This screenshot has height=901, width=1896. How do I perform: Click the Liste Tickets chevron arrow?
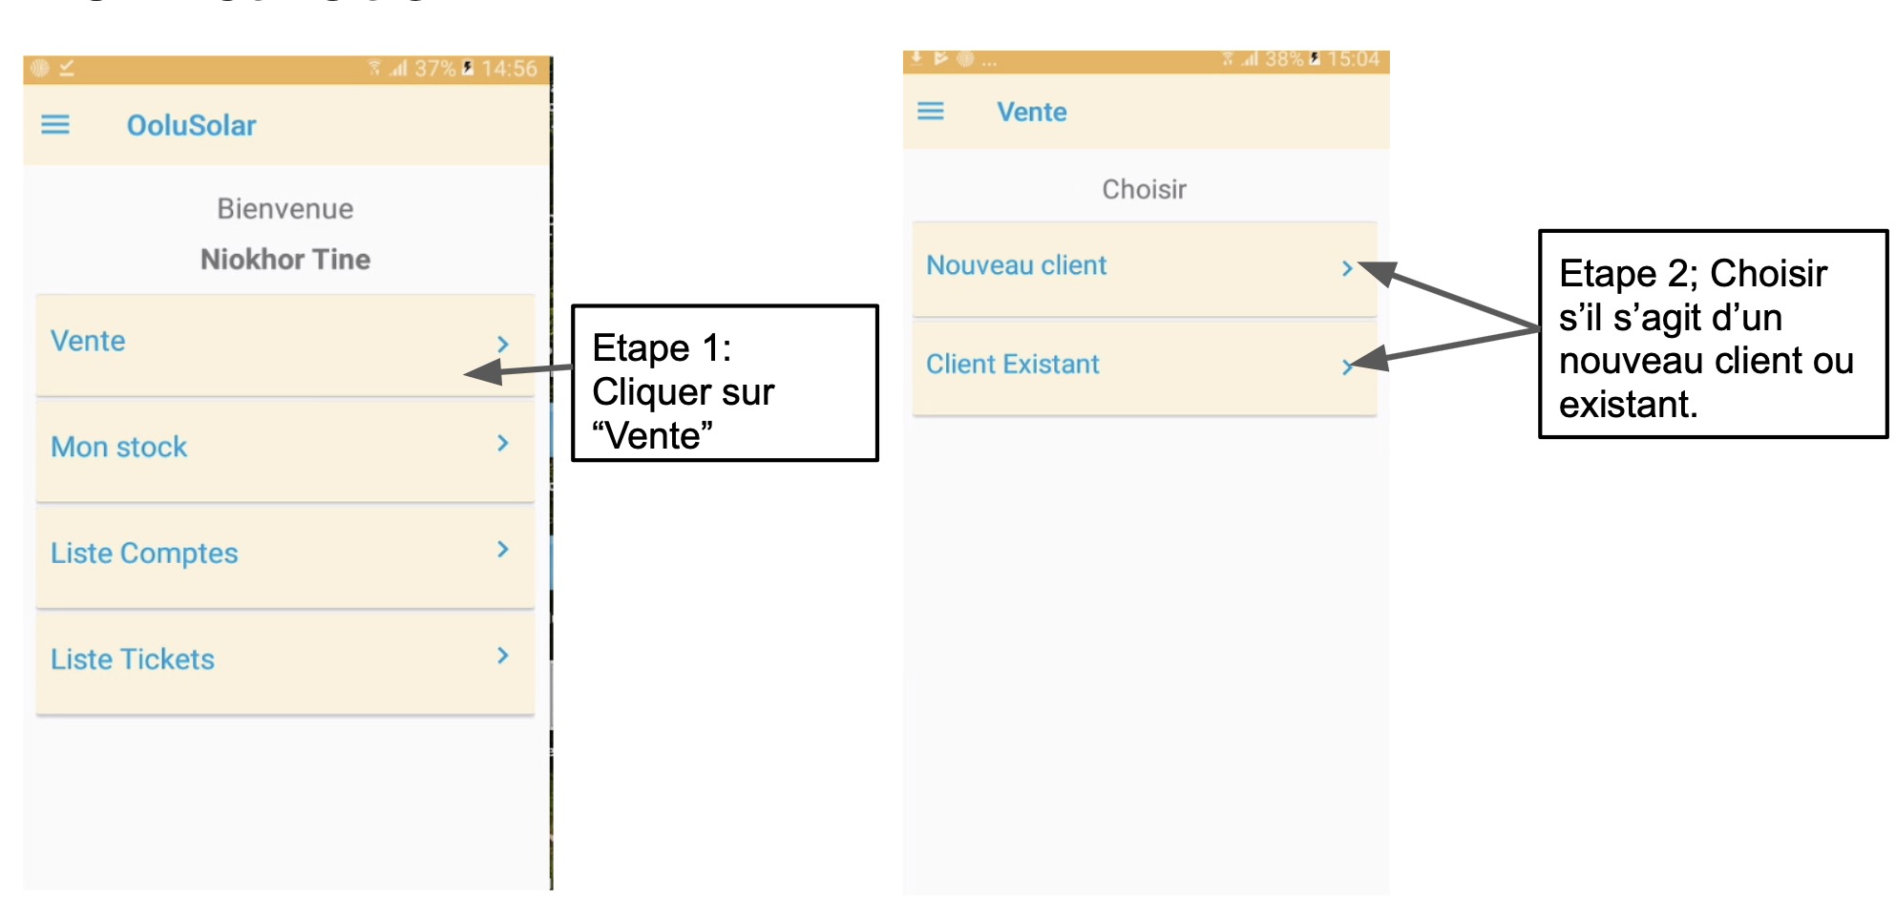(x=503, y=655)
